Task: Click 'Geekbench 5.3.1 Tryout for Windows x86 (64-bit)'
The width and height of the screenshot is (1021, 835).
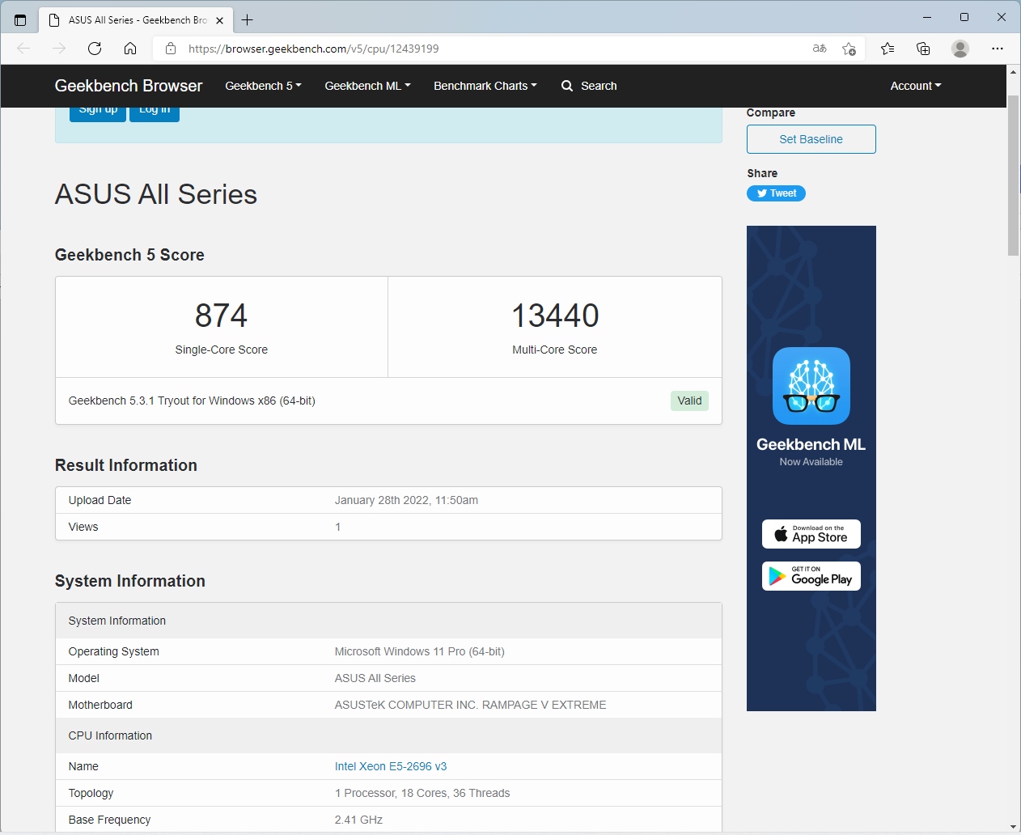Action: point(192,401)
